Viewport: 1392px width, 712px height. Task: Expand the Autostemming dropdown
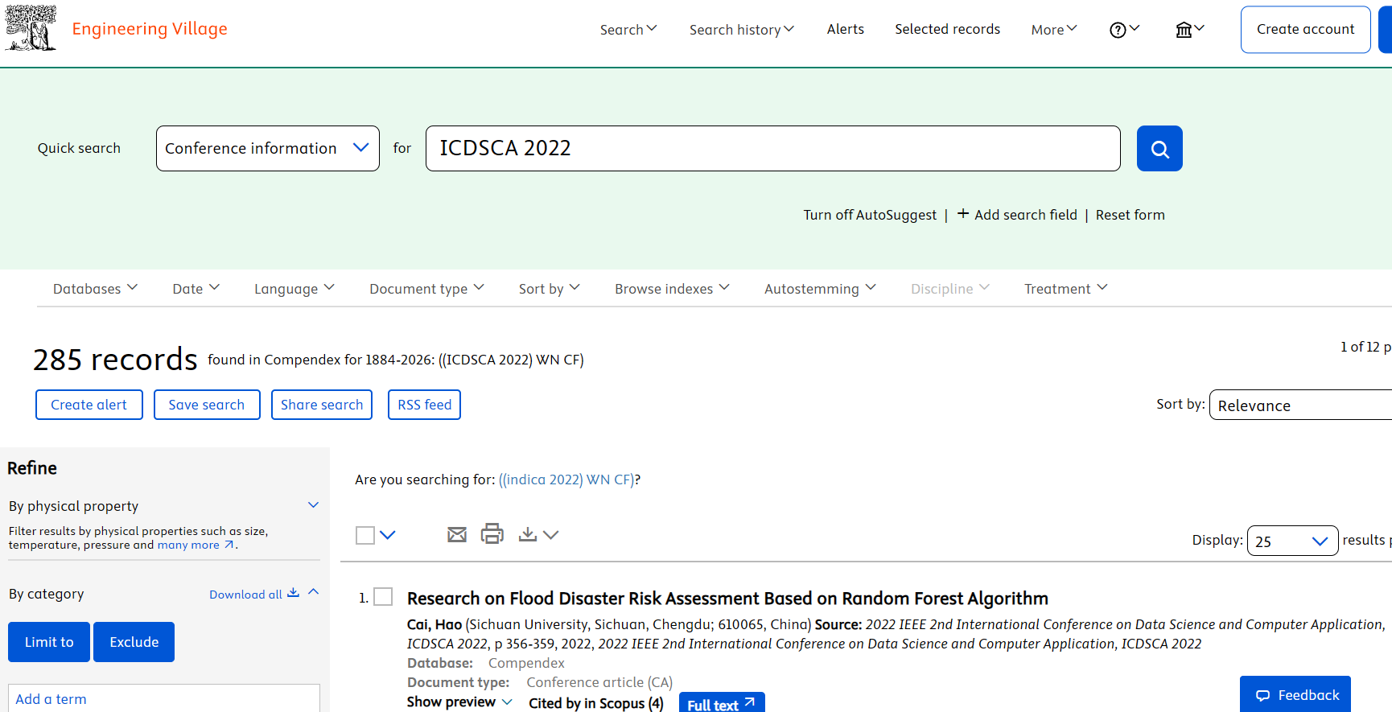(820, 289)
